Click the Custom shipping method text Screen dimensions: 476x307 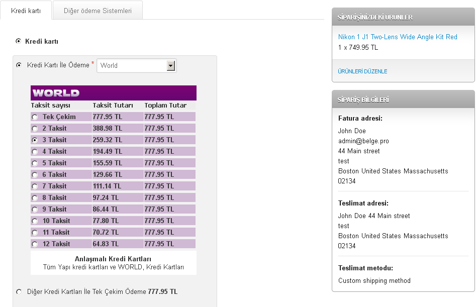click(x=374, y=280)
